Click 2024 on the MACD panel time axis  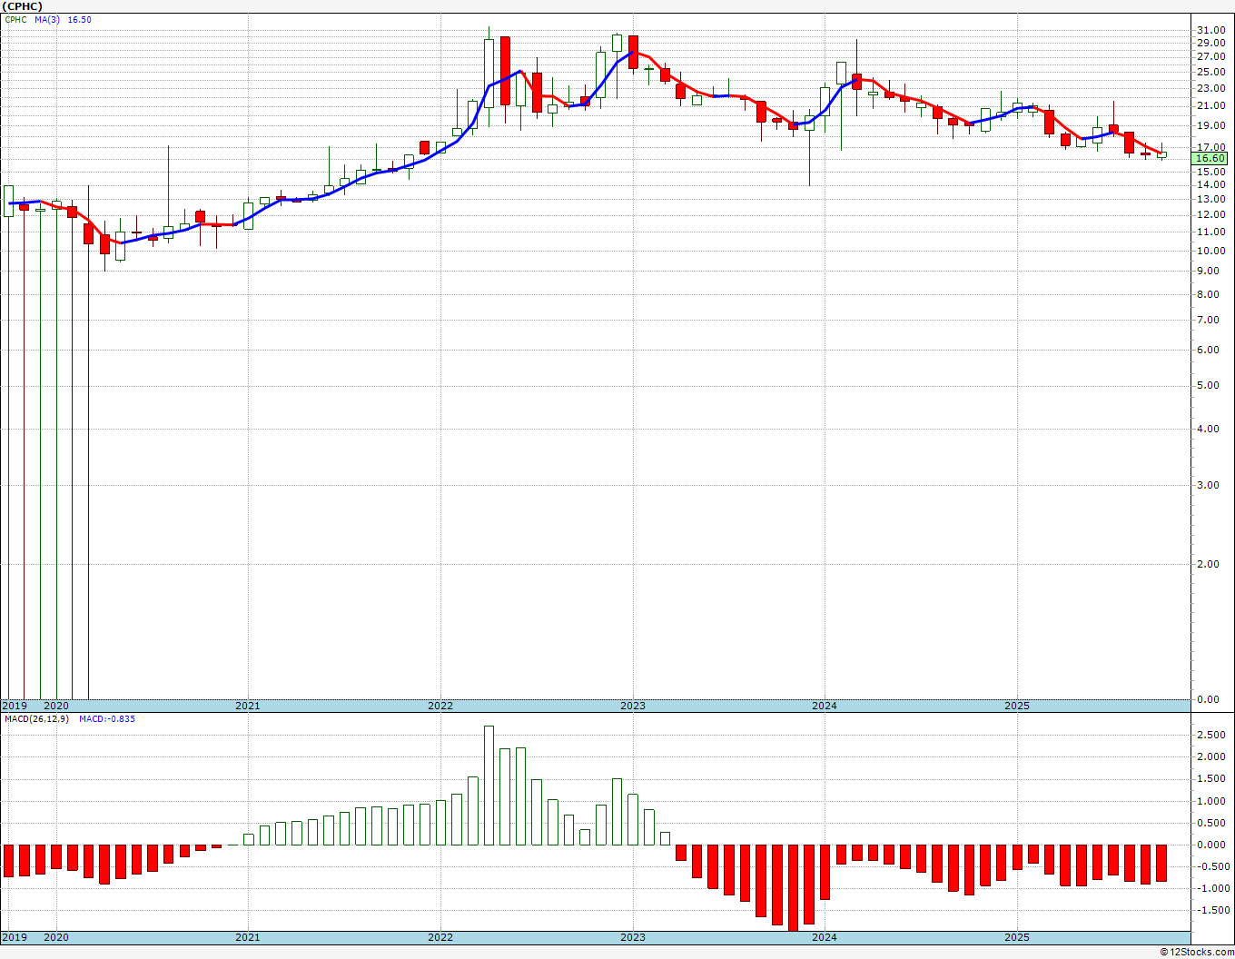click(x=825, y=937)
